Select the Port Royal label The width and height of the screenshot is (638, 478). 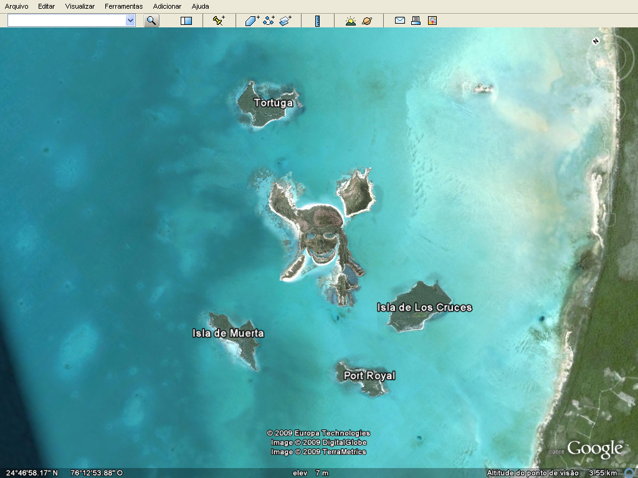pyautogui.click(x=369, y=375)
